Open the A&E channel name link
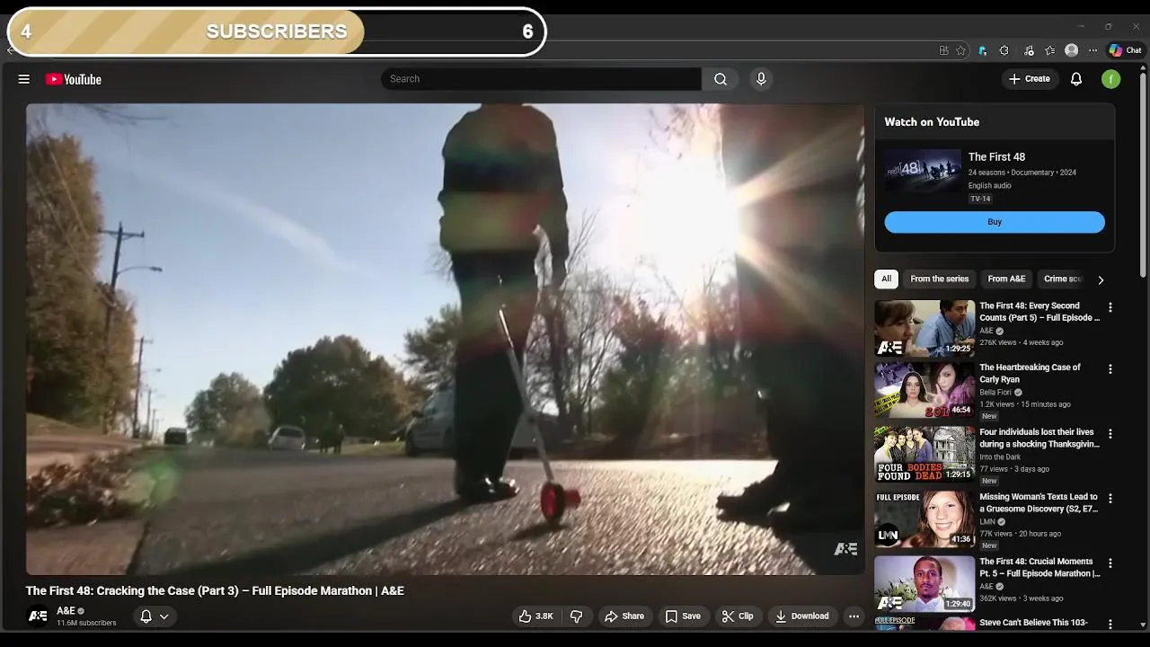1150x647 pixels. coord(66,611)
